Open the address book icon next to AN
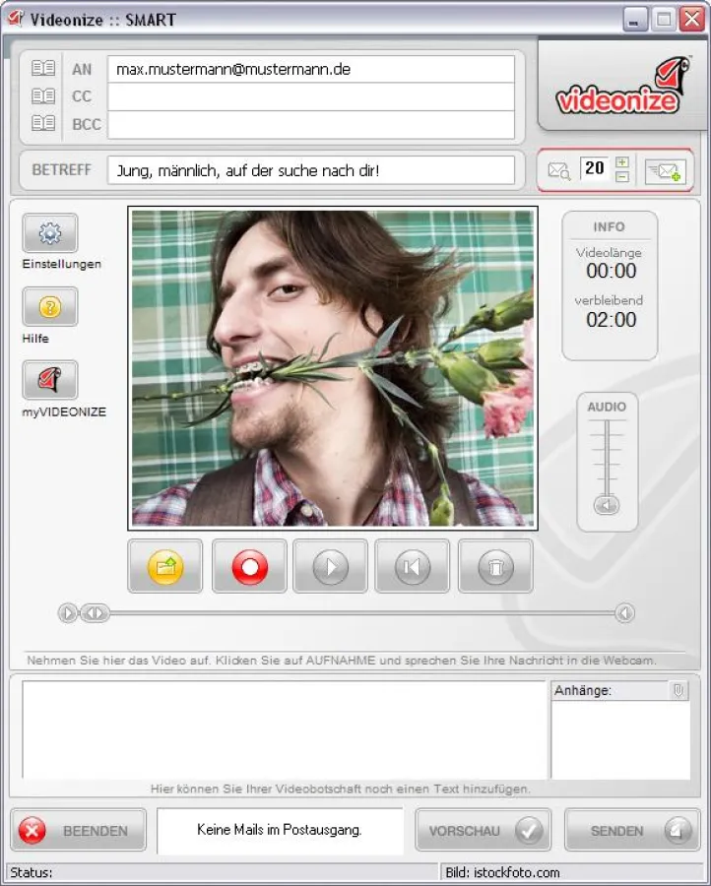This screenshot has width=711, height=886. tap(43, 69)
